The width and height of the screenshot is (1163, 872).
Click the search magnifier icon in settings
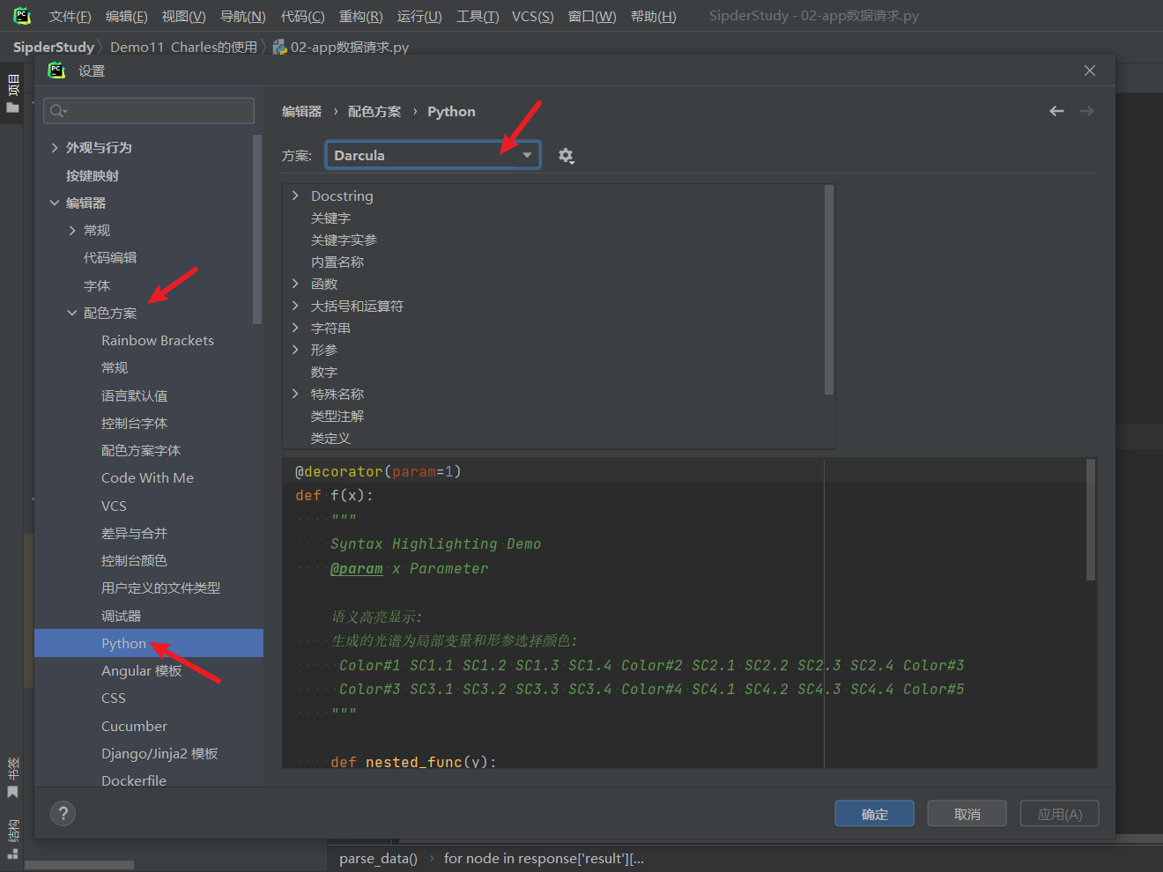(x=58, y=111)
